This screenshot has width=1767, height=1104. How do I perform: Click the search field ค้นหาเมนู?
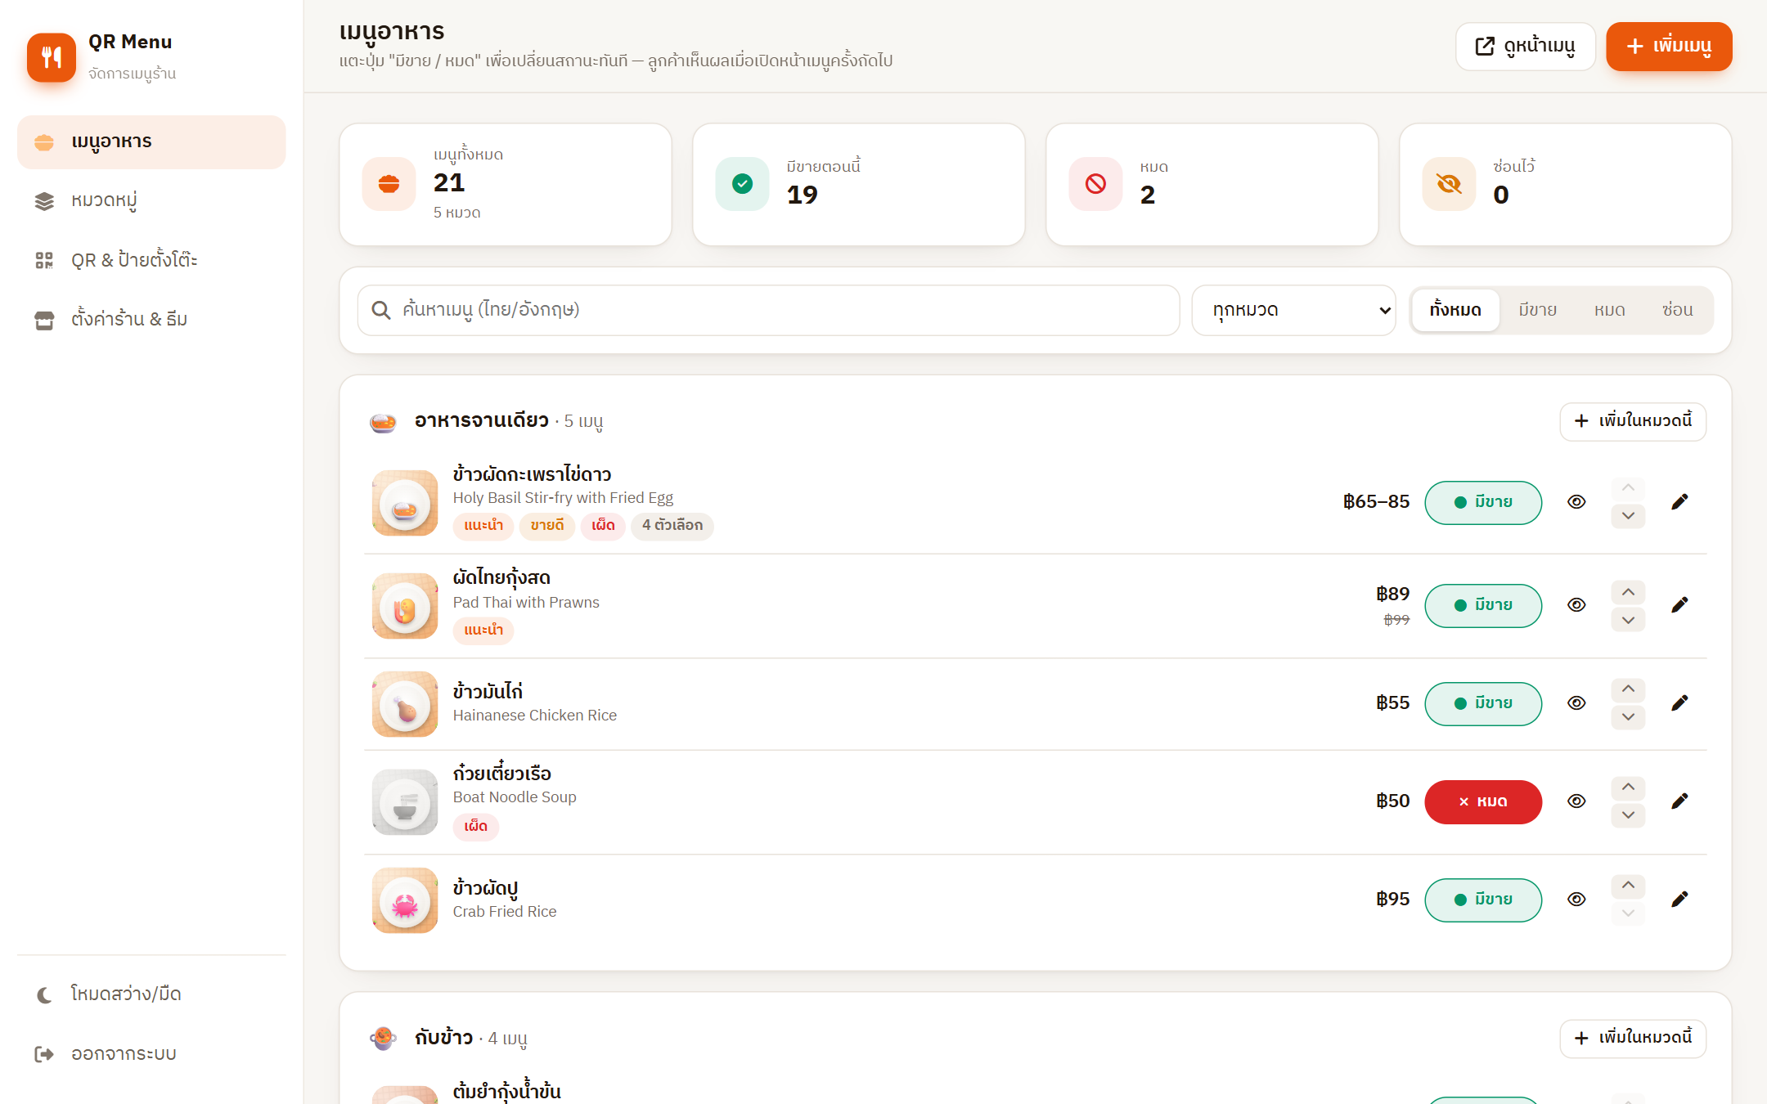768,310
